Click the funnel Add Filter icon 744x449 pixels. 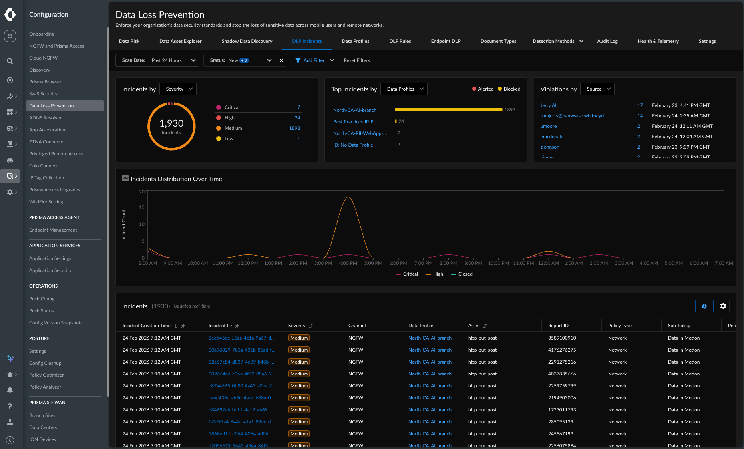(298, 60)
